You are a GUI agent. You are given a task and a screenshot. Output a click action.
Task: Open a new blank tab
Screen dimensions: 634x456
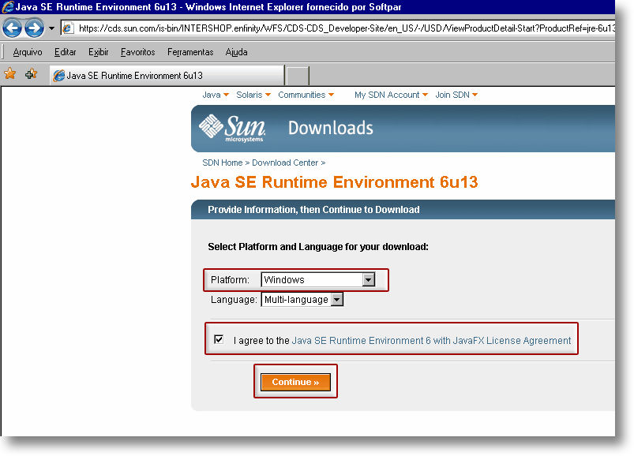[298, 76]
